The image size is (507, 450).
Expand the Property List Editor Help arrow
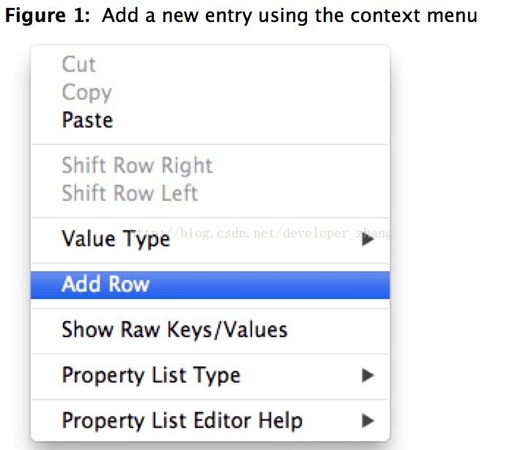click(x=368, y=421)
